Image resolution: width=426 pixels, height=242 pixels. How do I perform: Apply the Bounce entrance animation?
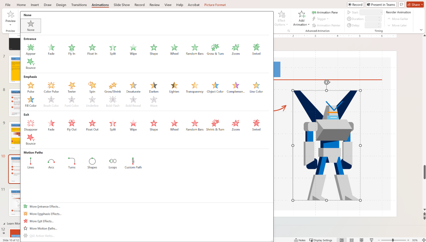click(x=31, y=63)
